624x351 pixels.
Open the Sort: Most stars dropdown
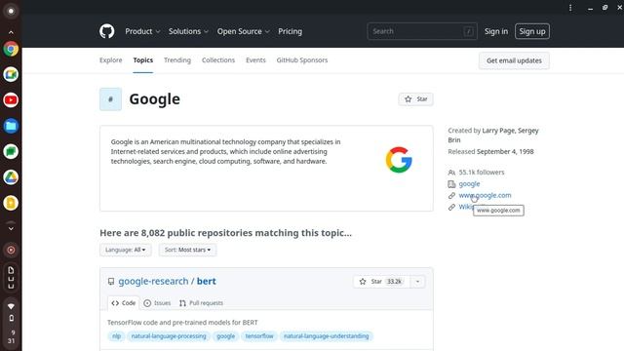(x=188, y=250)
